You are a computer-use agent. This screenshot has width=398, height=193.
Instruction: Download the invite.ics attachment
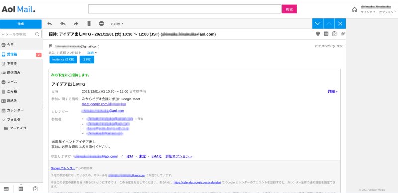(x=63, y=59)
